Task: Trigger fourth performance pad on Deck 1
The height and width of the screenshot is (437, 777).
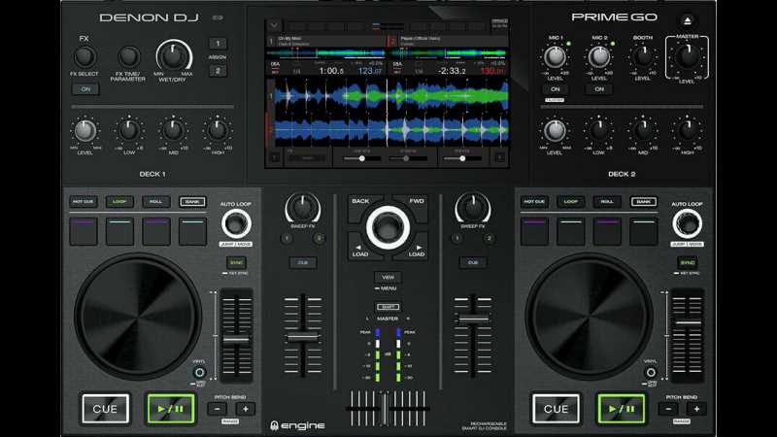Action: coord(192,232)
